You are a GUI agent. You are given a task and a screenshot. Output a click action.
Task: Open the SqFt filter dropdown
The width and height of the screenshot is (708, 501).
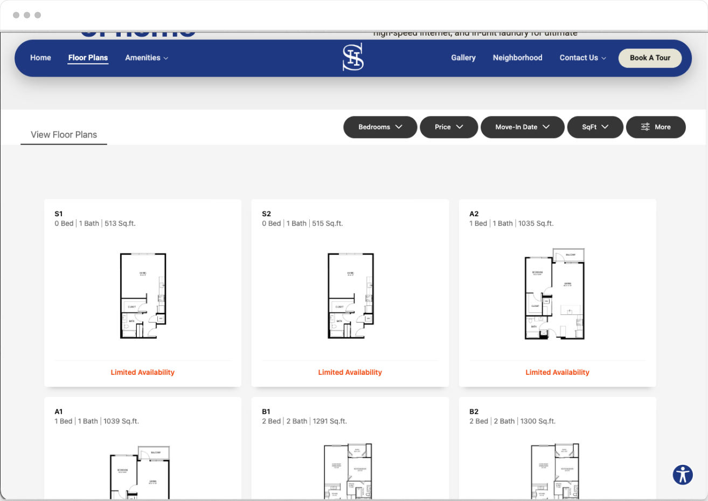tap(595, 127)
